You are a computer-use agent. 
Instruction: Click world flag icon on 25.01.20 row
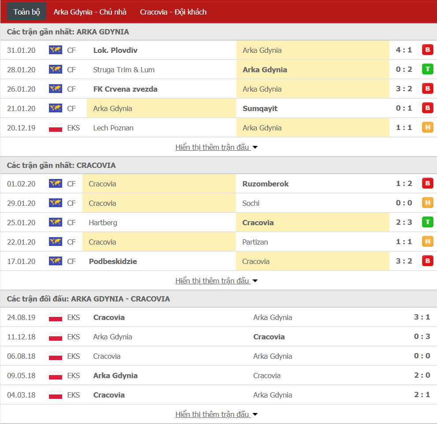coord(56,223)
